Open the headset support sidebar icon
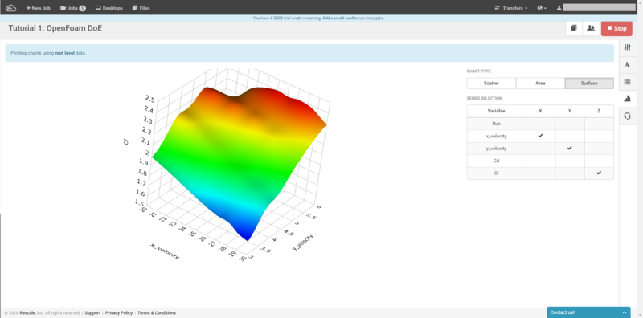 click(627, 116)
